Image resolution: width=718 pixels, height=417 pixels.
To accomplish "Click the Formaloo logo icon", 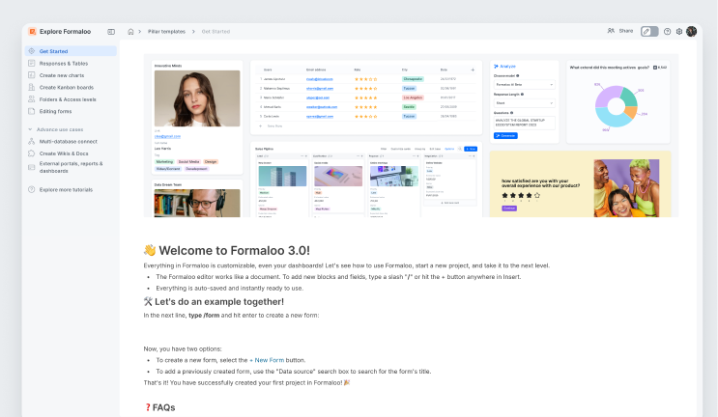I will tap(32, 32).
